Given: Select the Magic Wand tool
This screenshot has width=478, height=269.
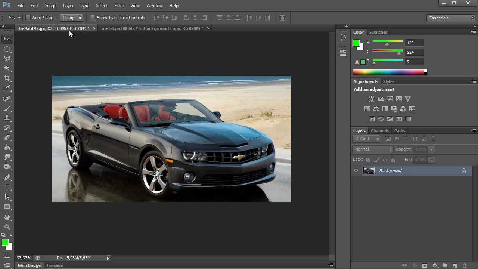Looking at the screenshot, I should (7, 68).
